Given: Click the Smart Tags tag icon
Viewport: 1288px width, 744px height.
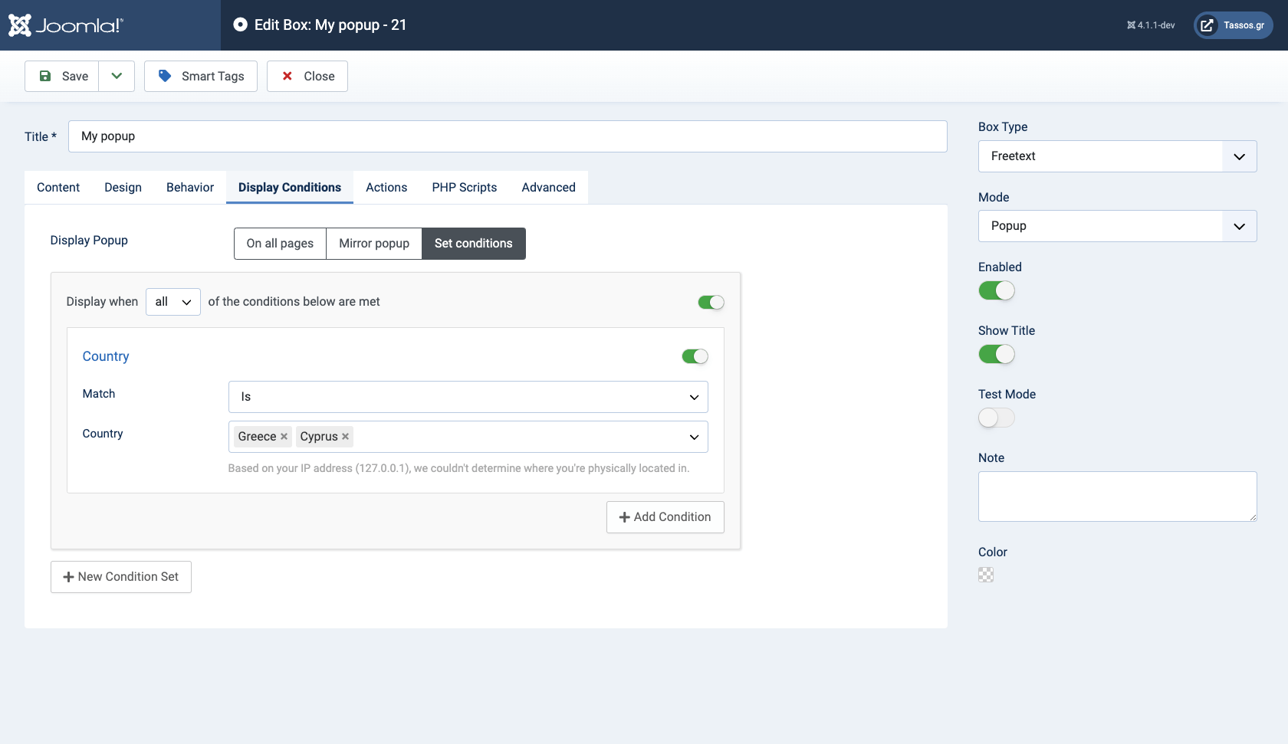Looking at the screenshot, I should [x=165, y=76].
